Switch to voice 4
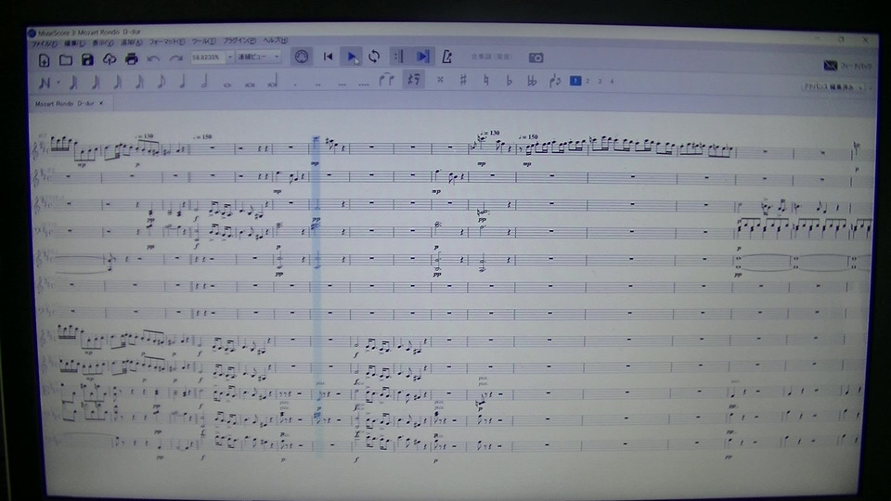 point(612,82)
